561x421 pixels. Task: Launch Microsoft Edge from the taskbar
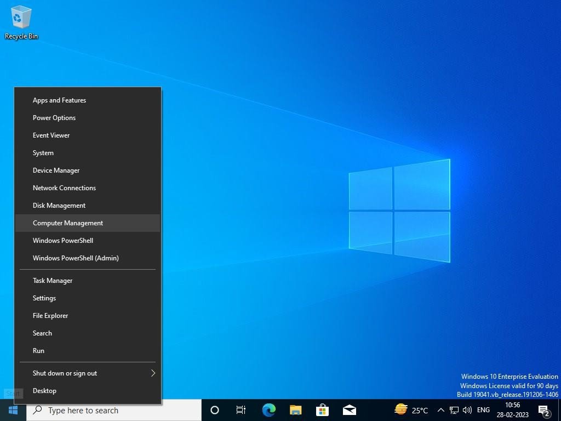coord(268,410)
